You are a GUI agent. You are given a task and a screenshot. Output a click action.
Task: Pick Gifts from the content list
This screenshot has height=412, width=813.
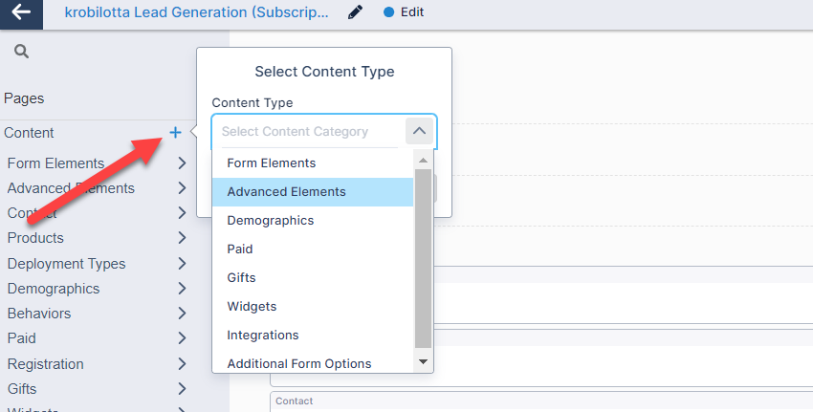tap(241, 278)
